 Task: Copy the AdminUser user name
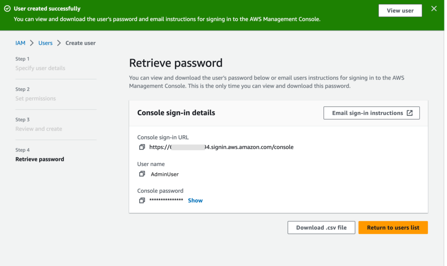click(x=142, y=174)
